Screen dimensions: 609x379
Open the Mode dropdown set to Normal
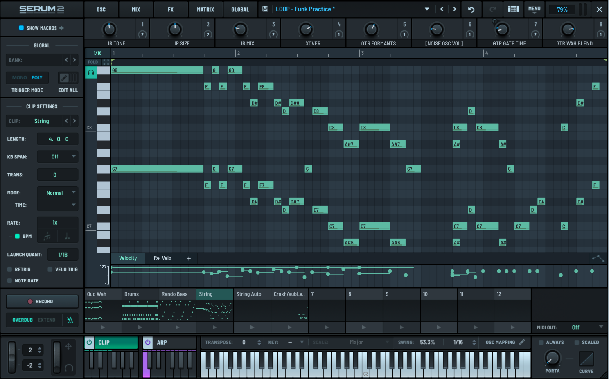[x=57, y=193]
